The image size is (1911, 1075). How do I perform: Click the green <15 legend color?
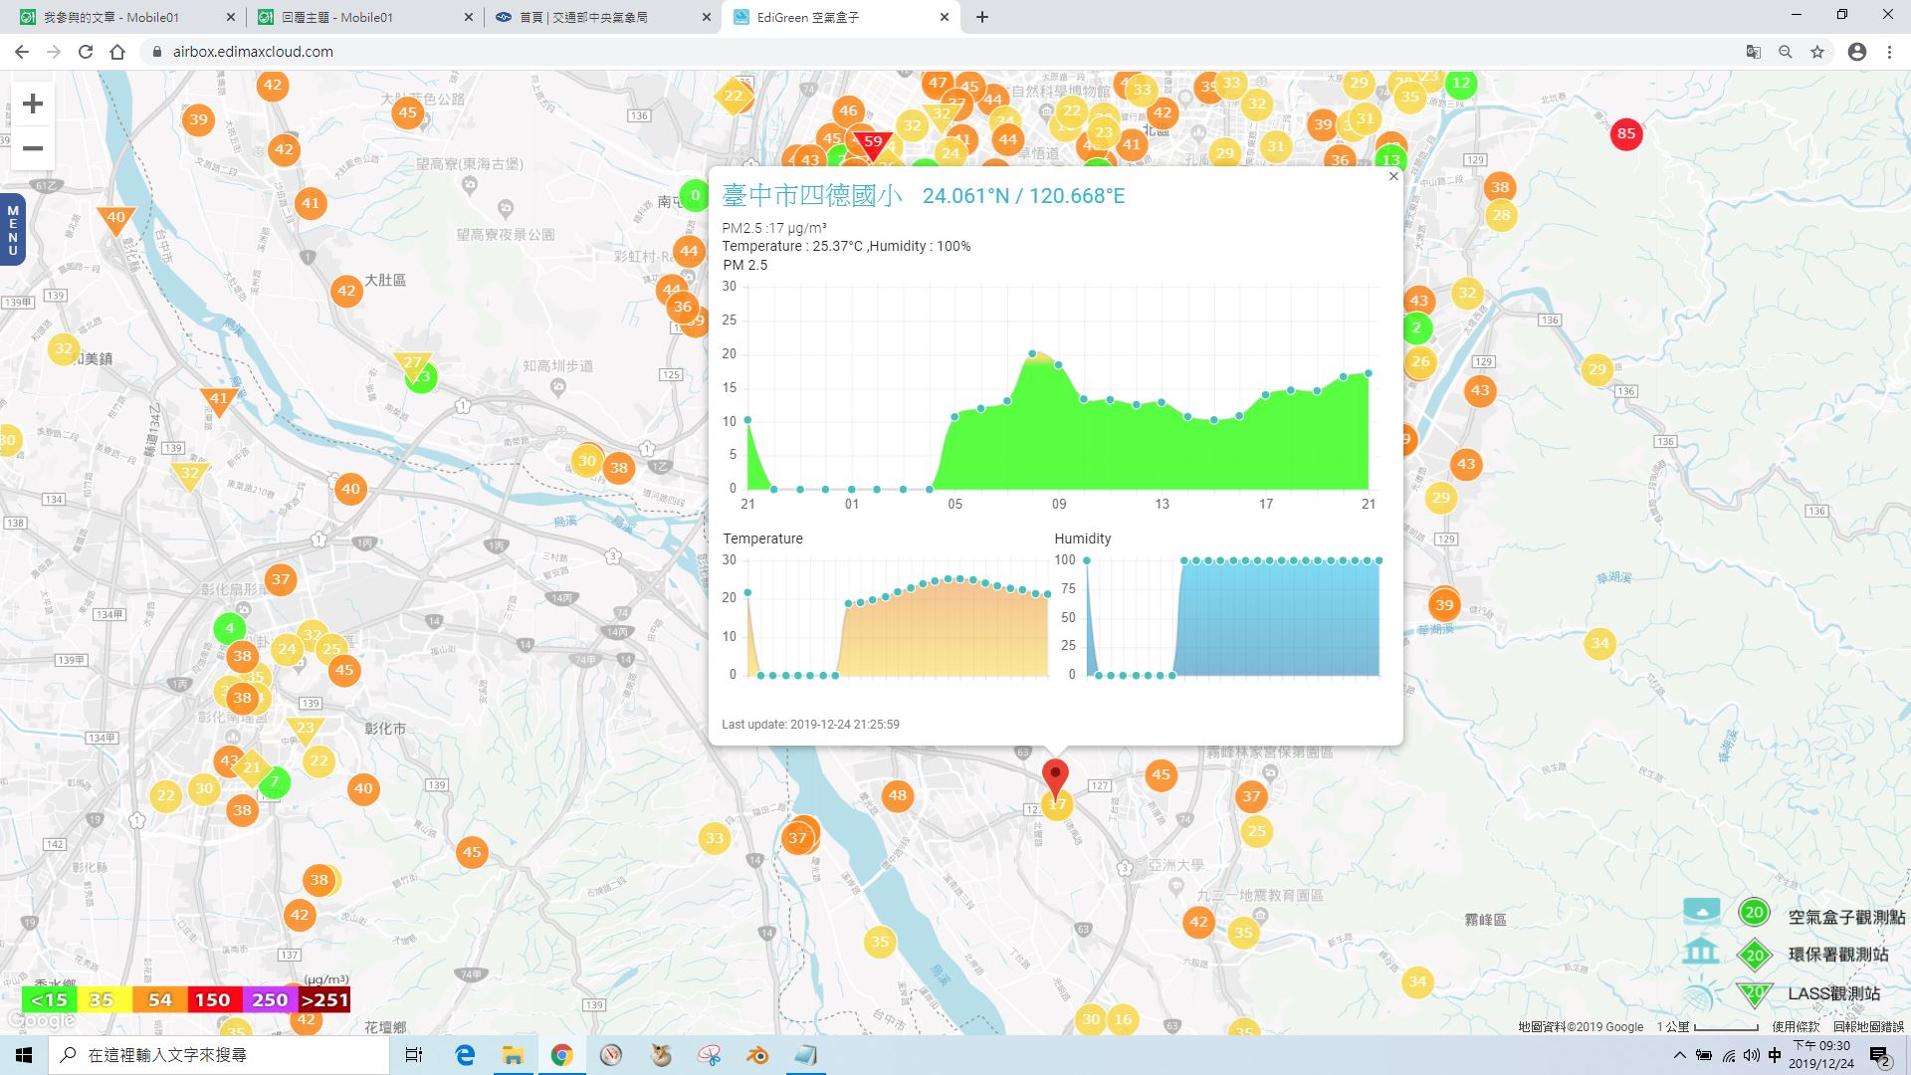pos(49,999)
